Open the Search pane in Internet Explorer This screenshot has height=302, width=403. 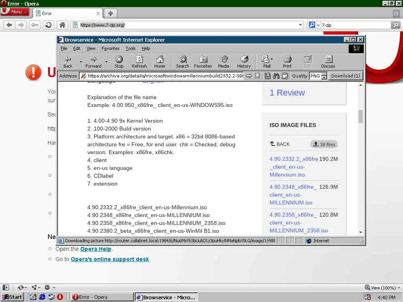click(x=183, y=62)
